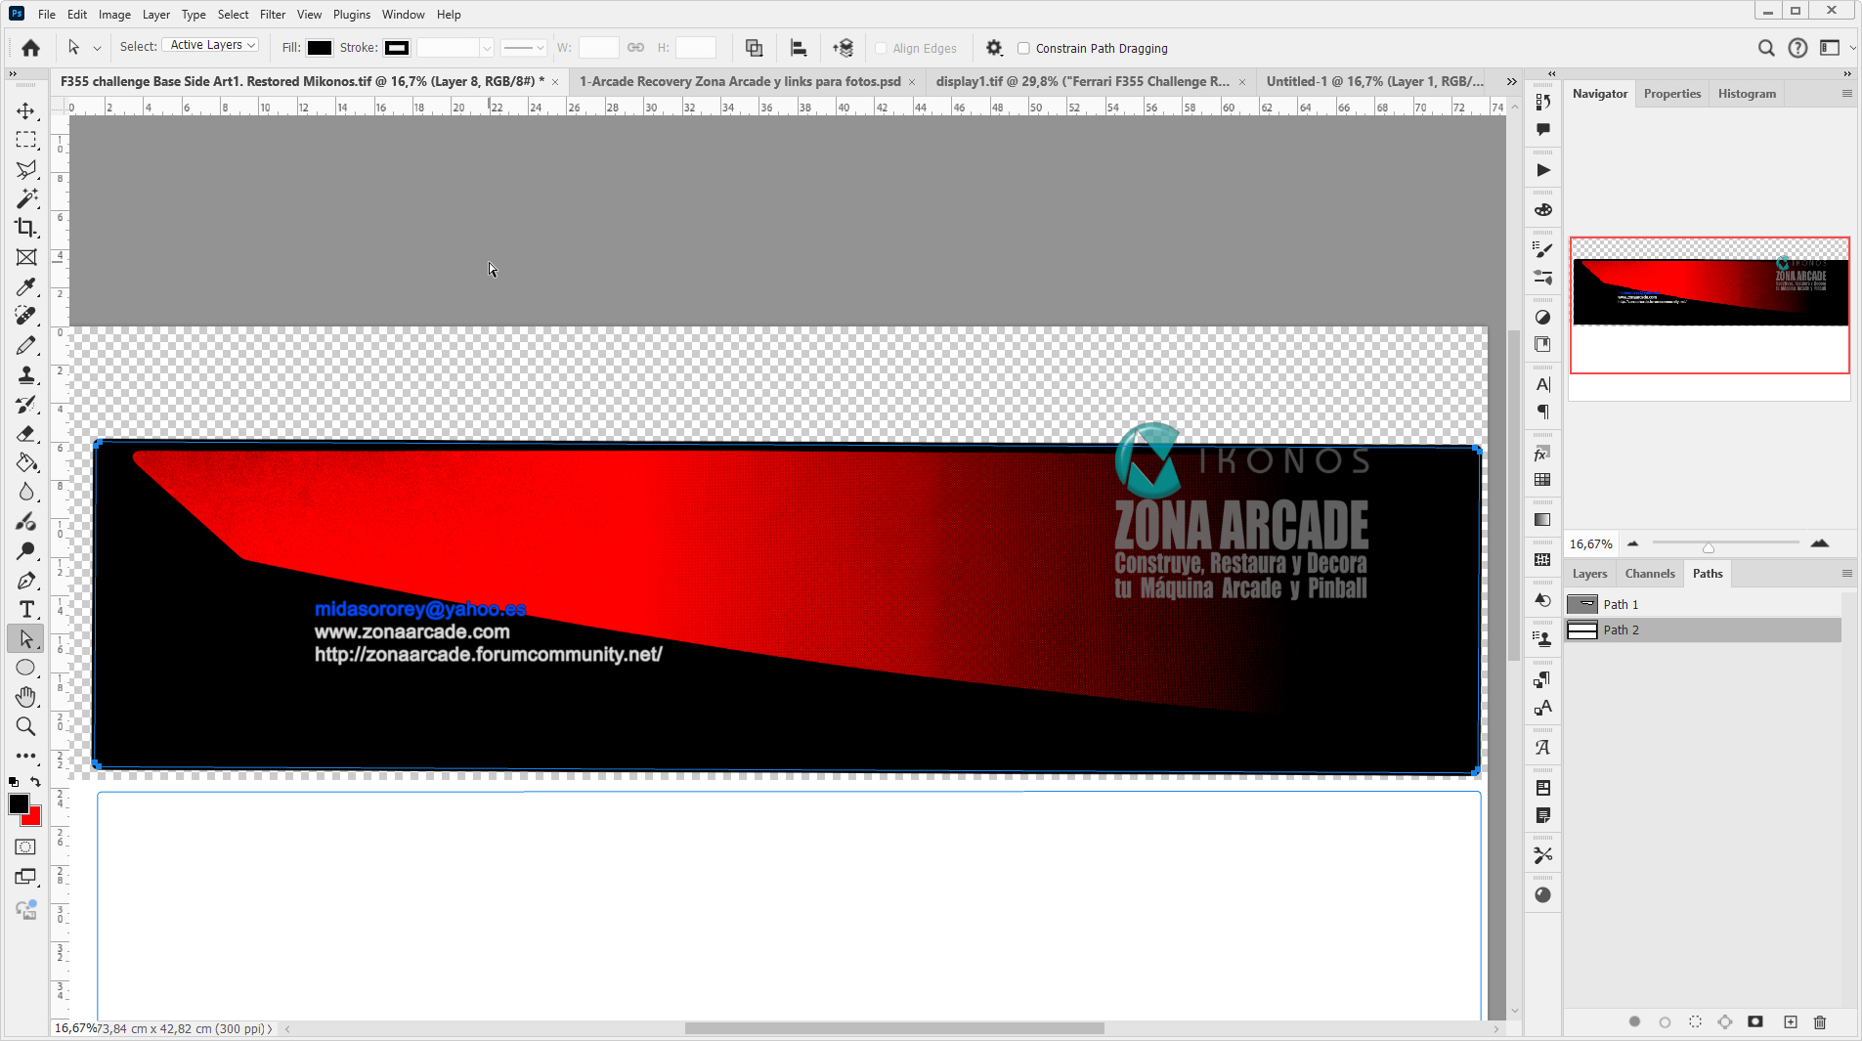Create a new path

click(x=1791, y=1022)
